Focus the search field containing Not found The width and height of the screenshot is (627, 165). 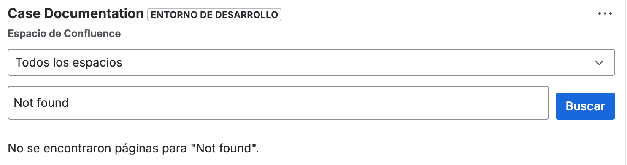pyautogui.click(x=278, y=103)
